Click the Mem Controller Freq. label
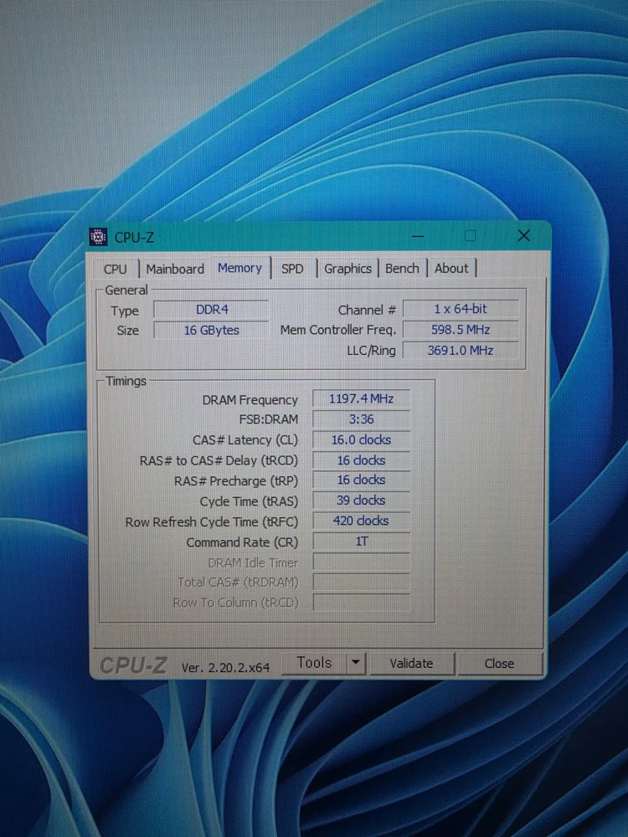 pos(338,331)
